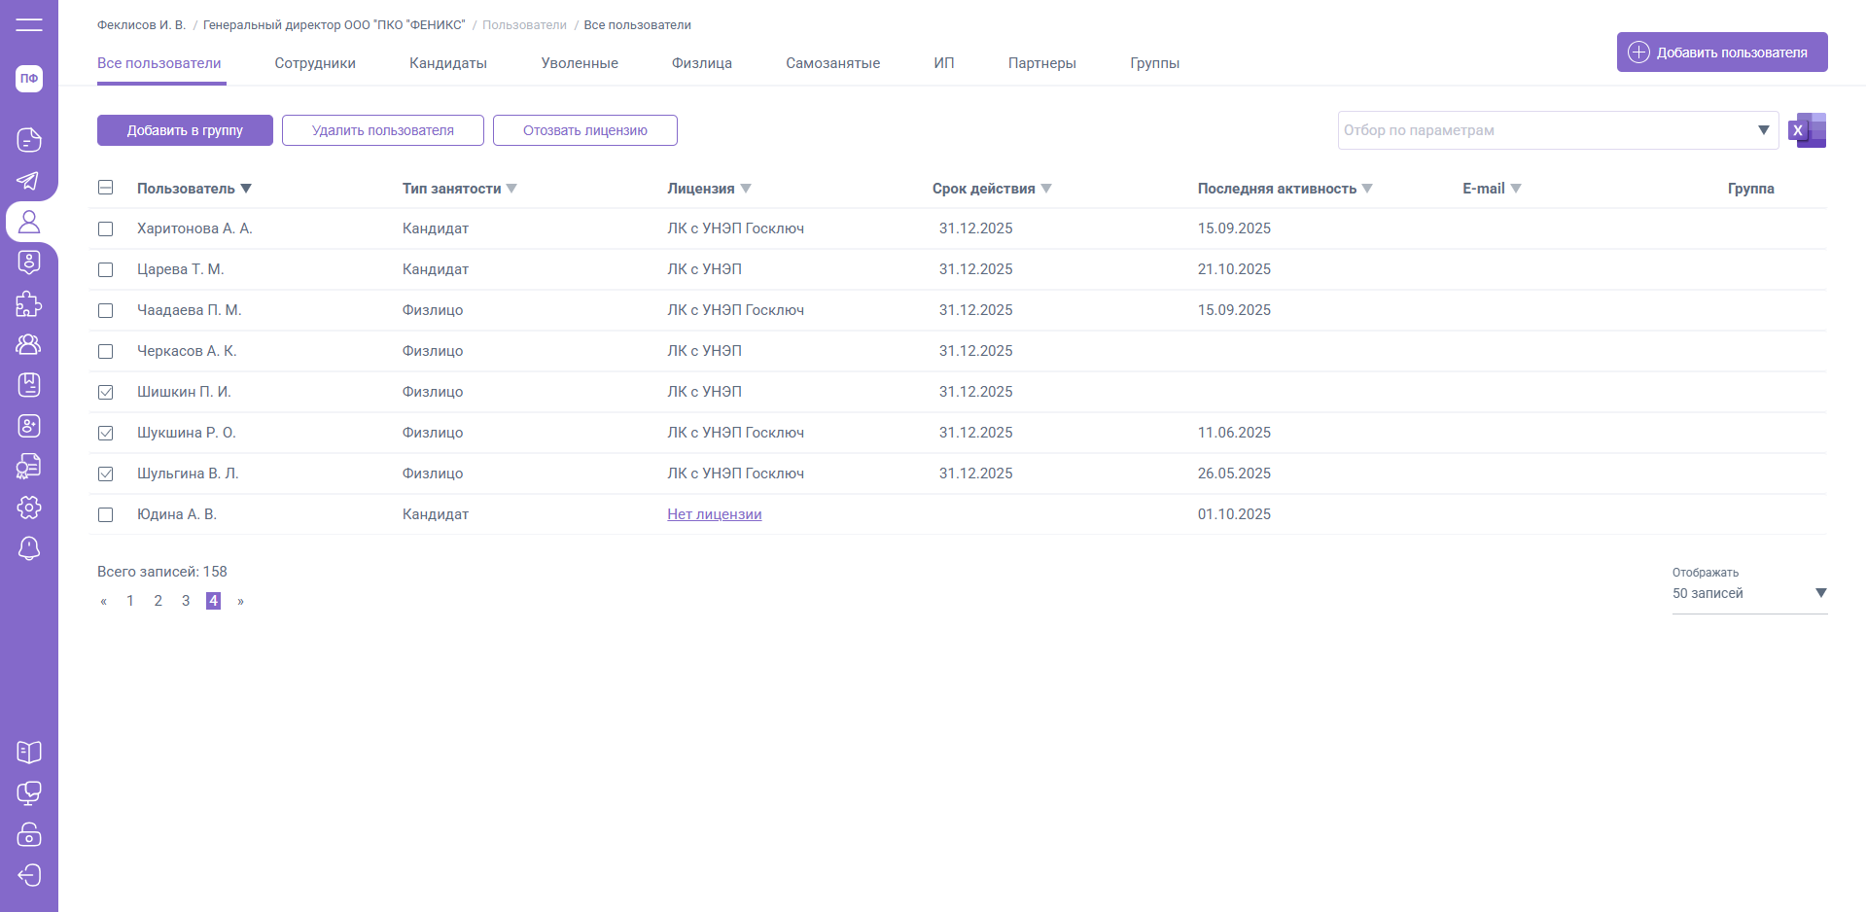Viewport: 1866px width, 912px height.
Task: Expand the Отбор по параметрам dropdown
Action: pyautogui.click(x=1762, y=130)
